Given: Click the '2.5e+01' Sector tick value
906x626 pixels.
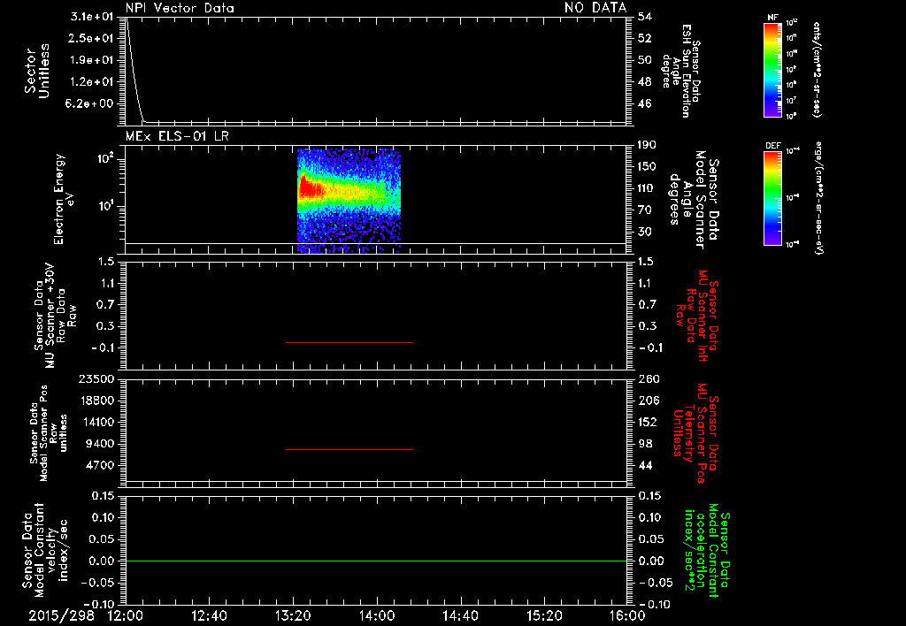Looking at the screenshot, I should pyautogui.click(x=89, y=38).
